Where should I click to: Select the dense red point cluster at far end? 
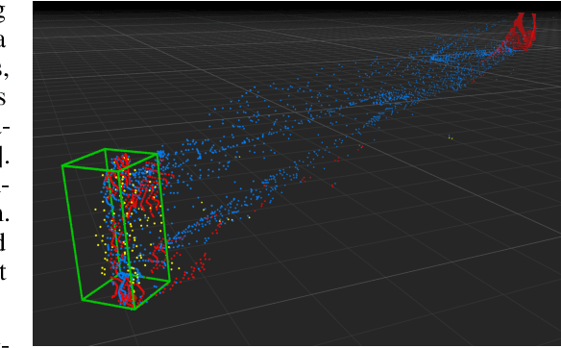[522, 32]
